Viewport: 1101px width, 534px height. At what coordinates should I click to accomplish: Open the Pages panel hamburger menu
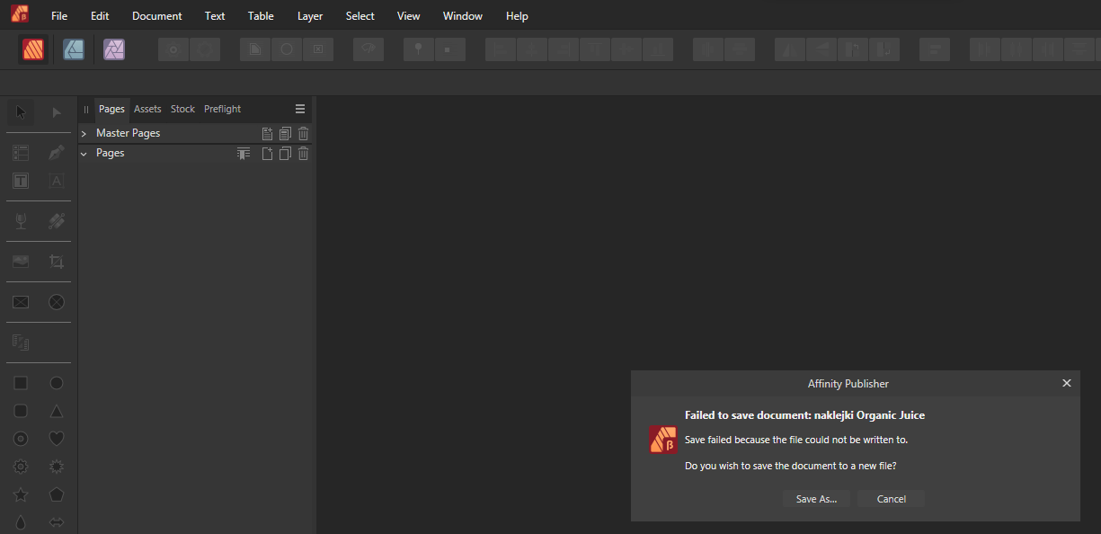click(x=300, y=109)
